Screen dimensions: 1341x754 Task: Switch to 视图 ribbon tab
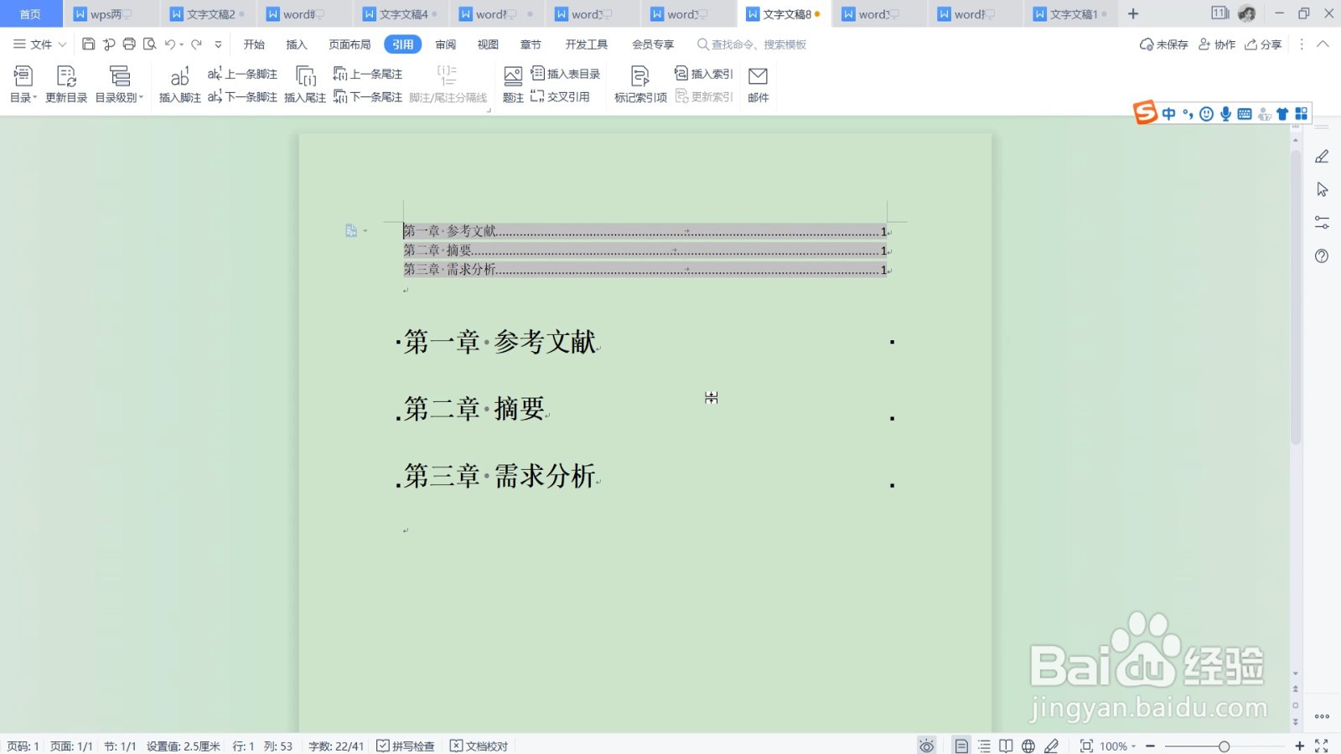488,44
